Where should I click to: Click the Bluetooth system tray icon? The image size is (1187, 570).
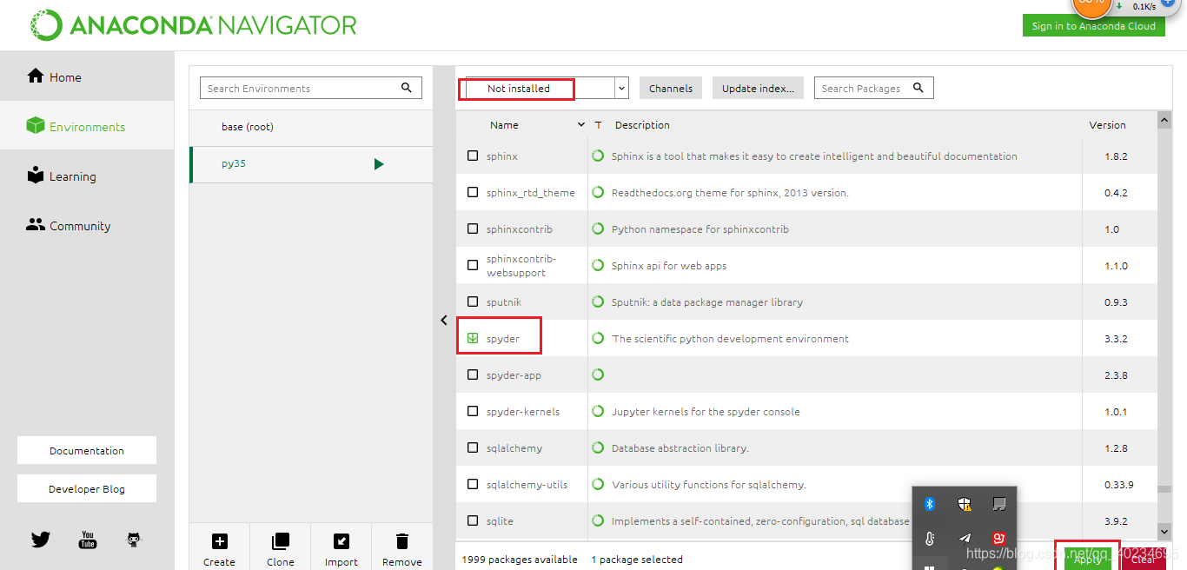point(929,504)
